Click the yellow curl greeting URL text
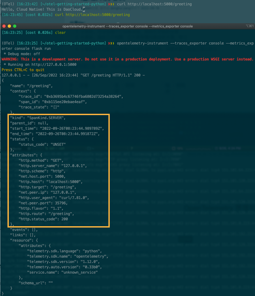The image size is (255, 296). pos(97,15)
